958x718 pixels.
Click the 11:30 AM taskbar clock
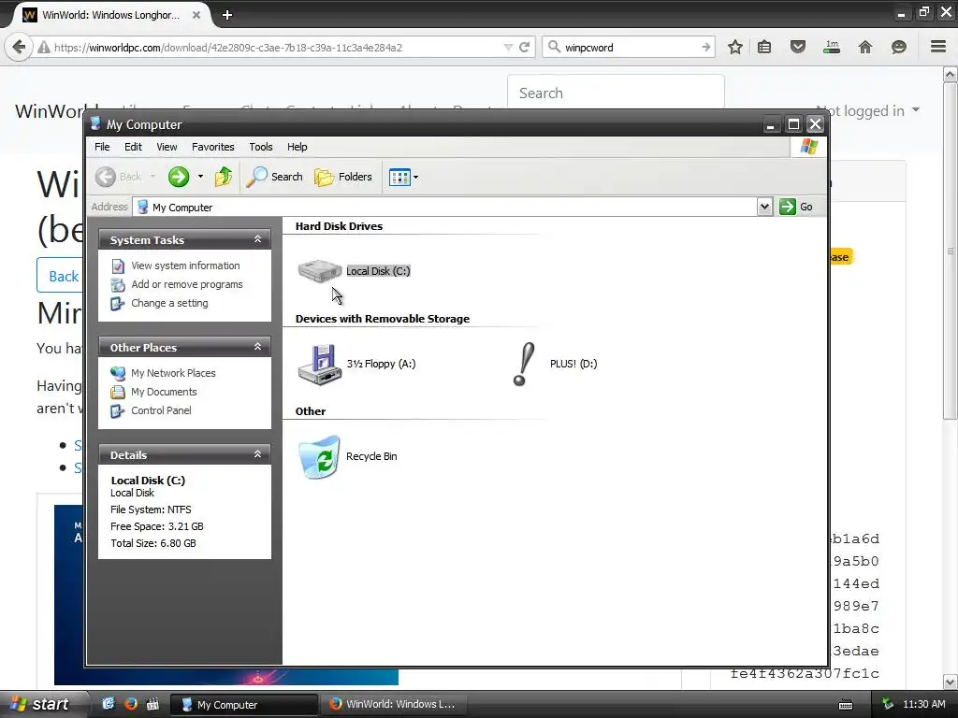click(x=923, y=705)
